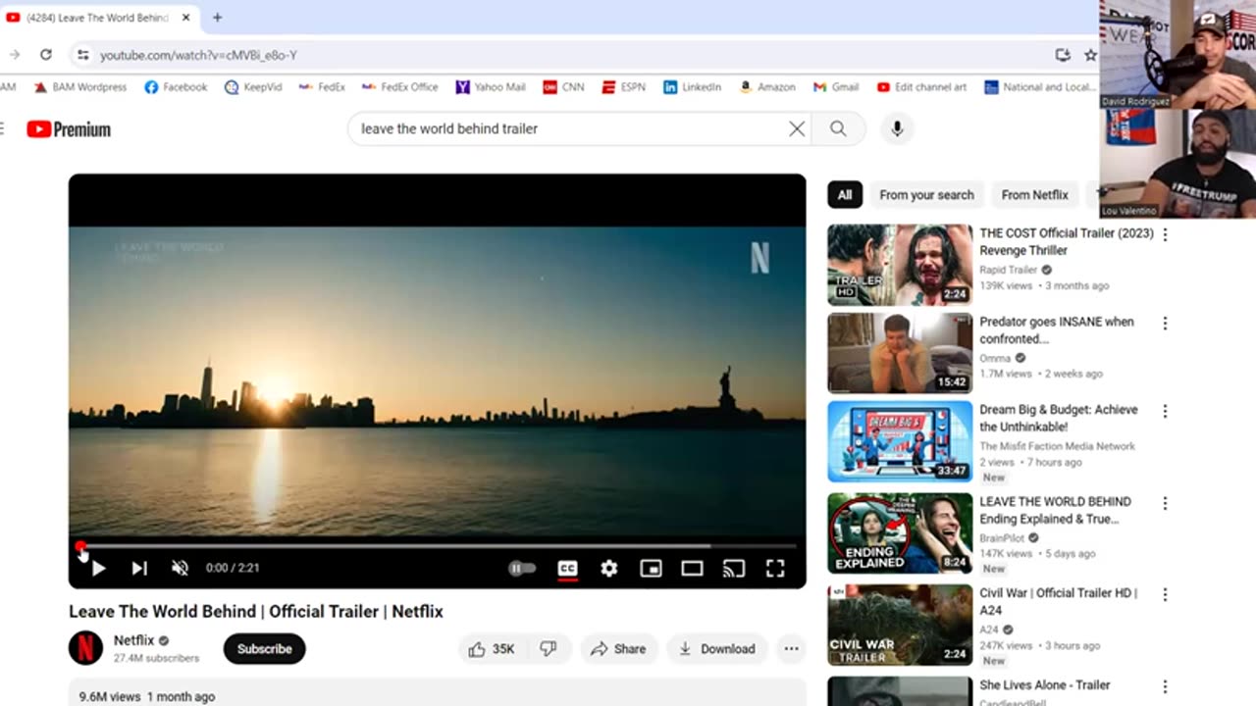Screen dimensions: 1256x706
Task: Open more actions ellipsis below video
Action: click(791, 649)
